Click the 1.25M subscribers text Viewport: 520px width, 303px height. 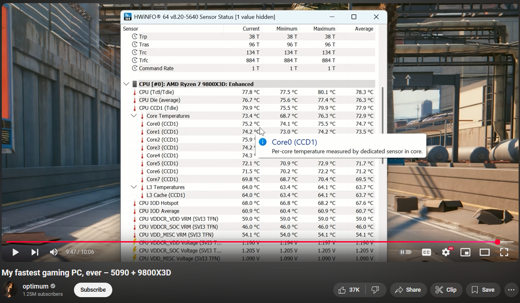42,294
